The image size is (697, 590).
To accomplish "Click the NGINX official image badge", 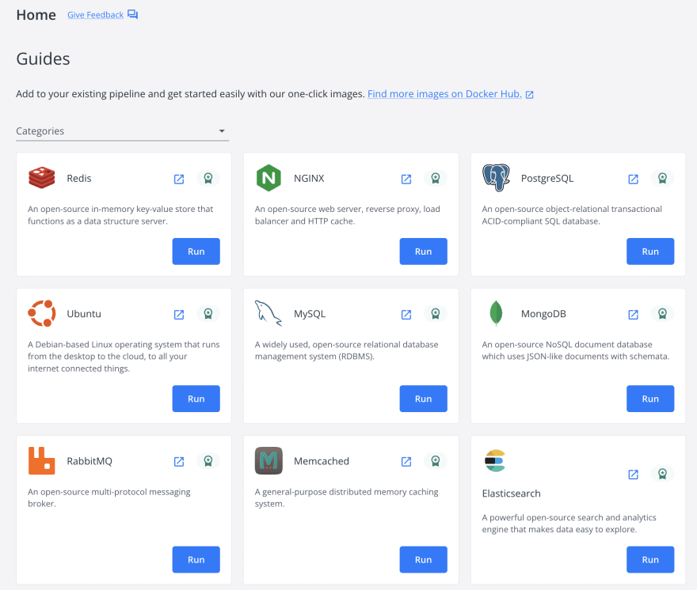I will 435,179.
